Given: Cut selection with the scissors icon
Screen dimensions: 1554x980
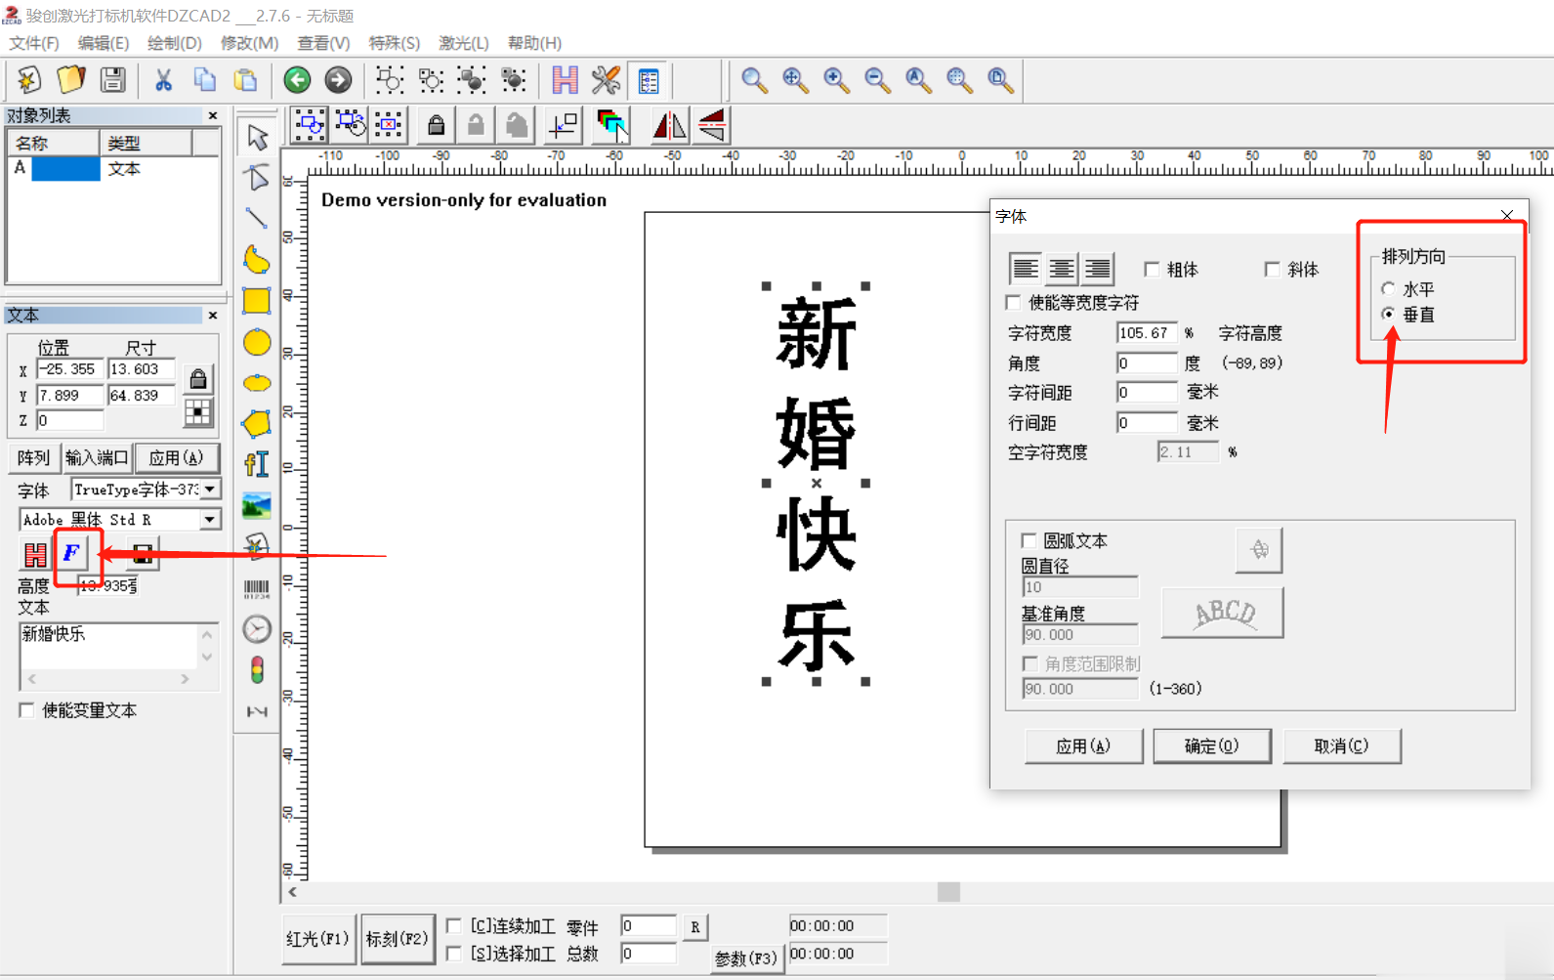Looking at the screenshot, I should (163, 79).
